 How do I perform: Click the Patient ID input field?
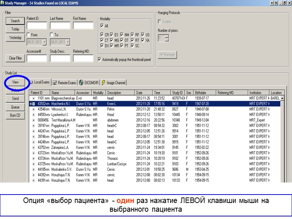37,26
